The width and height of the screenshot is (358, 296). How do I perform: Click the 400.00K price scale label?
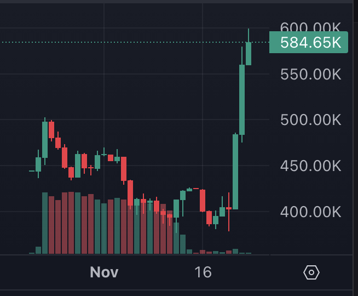(310, 212)
